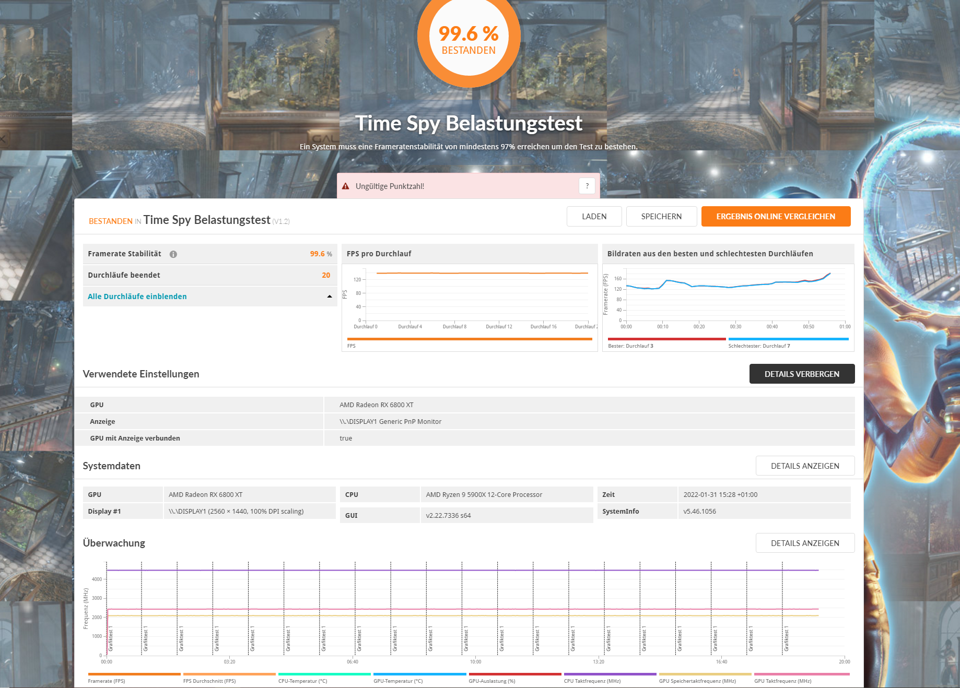Screen dimensions: 960x688
Task: Select AMD Radeon RX 6800 XT under Systemdaten
Action: pyautogui.click(x=205, y=495)
